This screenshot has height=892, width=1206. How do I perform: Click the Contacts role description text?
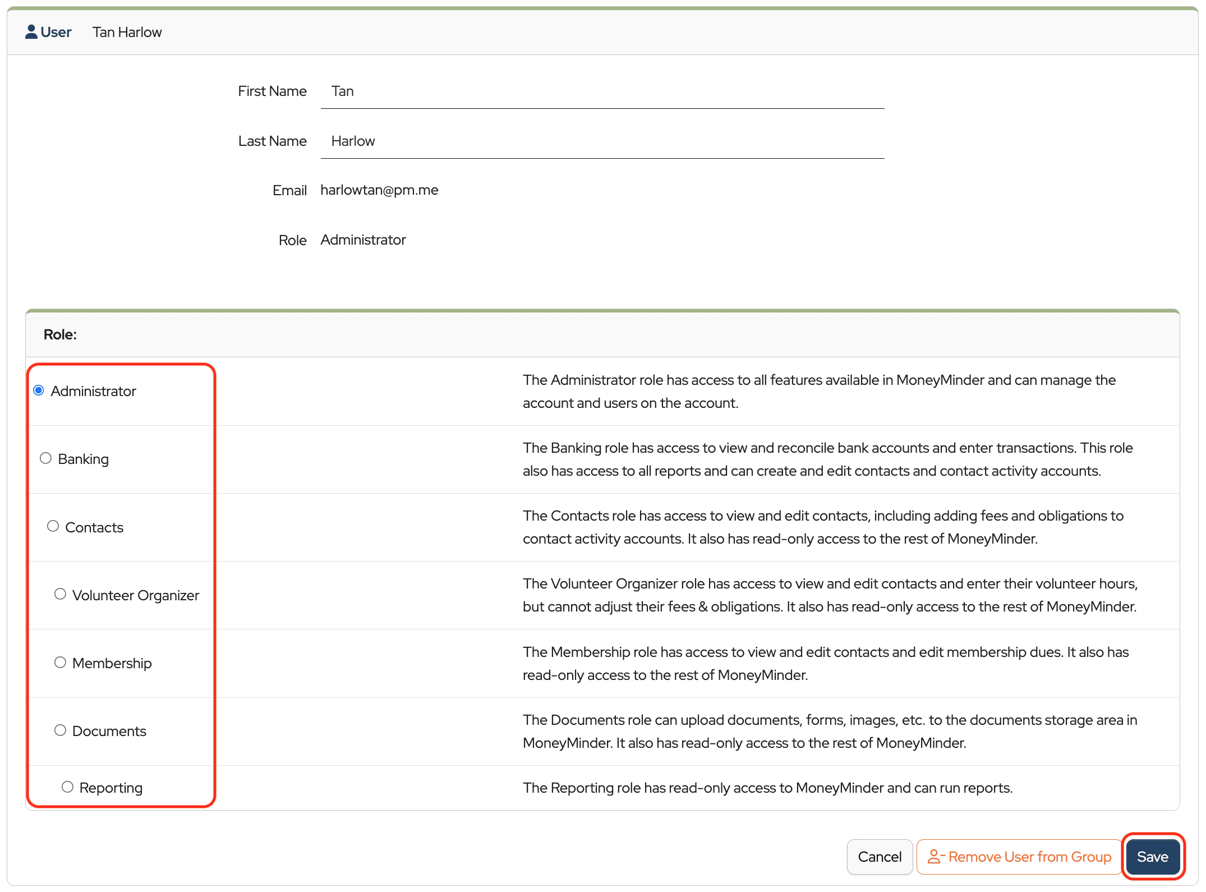pyautogui.click(x=823, y=527)
